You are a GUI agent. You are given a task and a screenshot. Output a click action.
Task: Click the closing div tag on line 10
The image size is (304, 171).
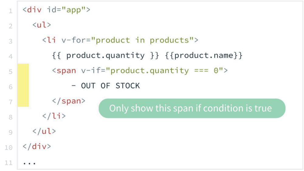pos(37,147)
